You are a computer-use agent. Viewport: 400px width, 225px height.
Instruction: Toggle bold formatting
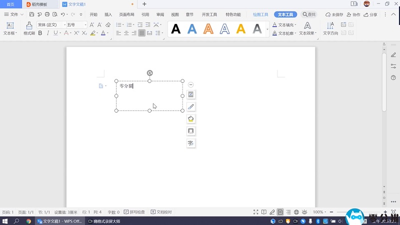40,33
